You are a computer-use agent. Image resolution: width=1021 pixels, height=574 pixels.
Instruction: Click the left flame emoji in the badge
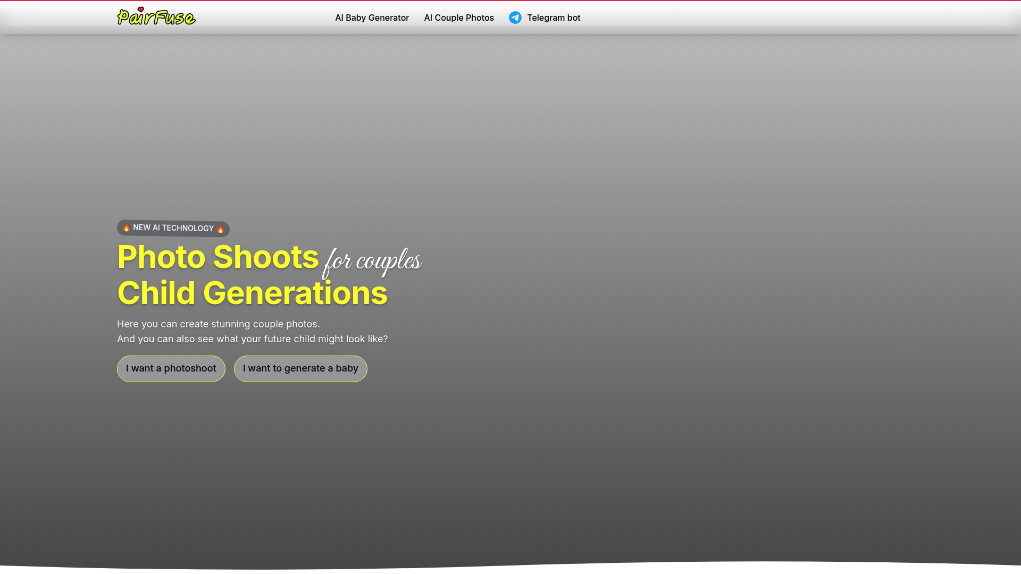point(127,227)
